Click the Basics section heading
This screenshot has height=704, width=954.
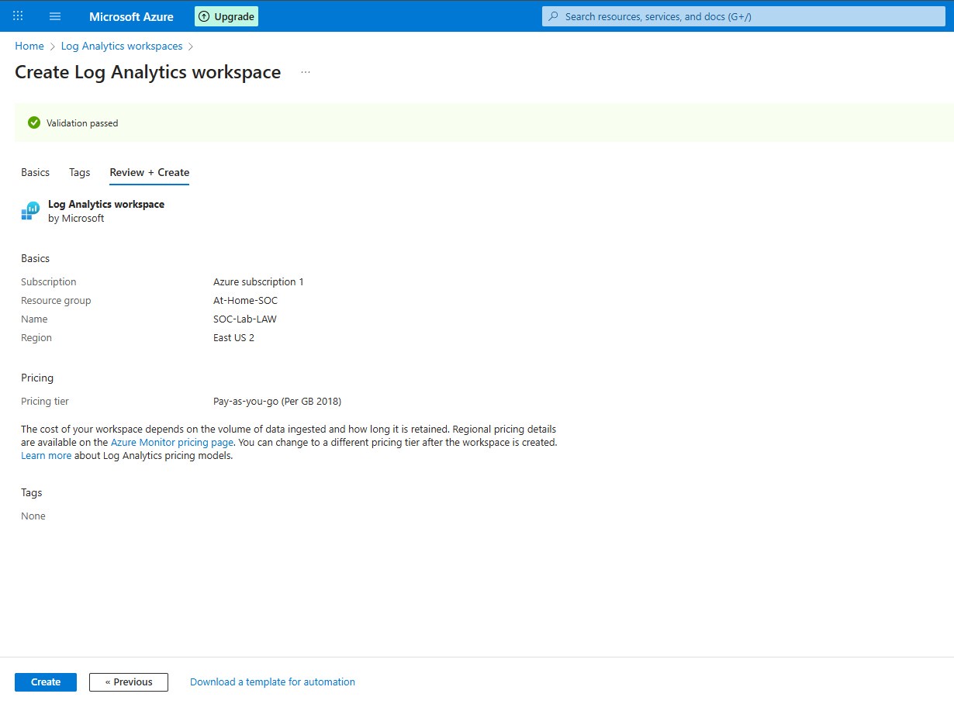pyautogui.click(x=35, y=258)
